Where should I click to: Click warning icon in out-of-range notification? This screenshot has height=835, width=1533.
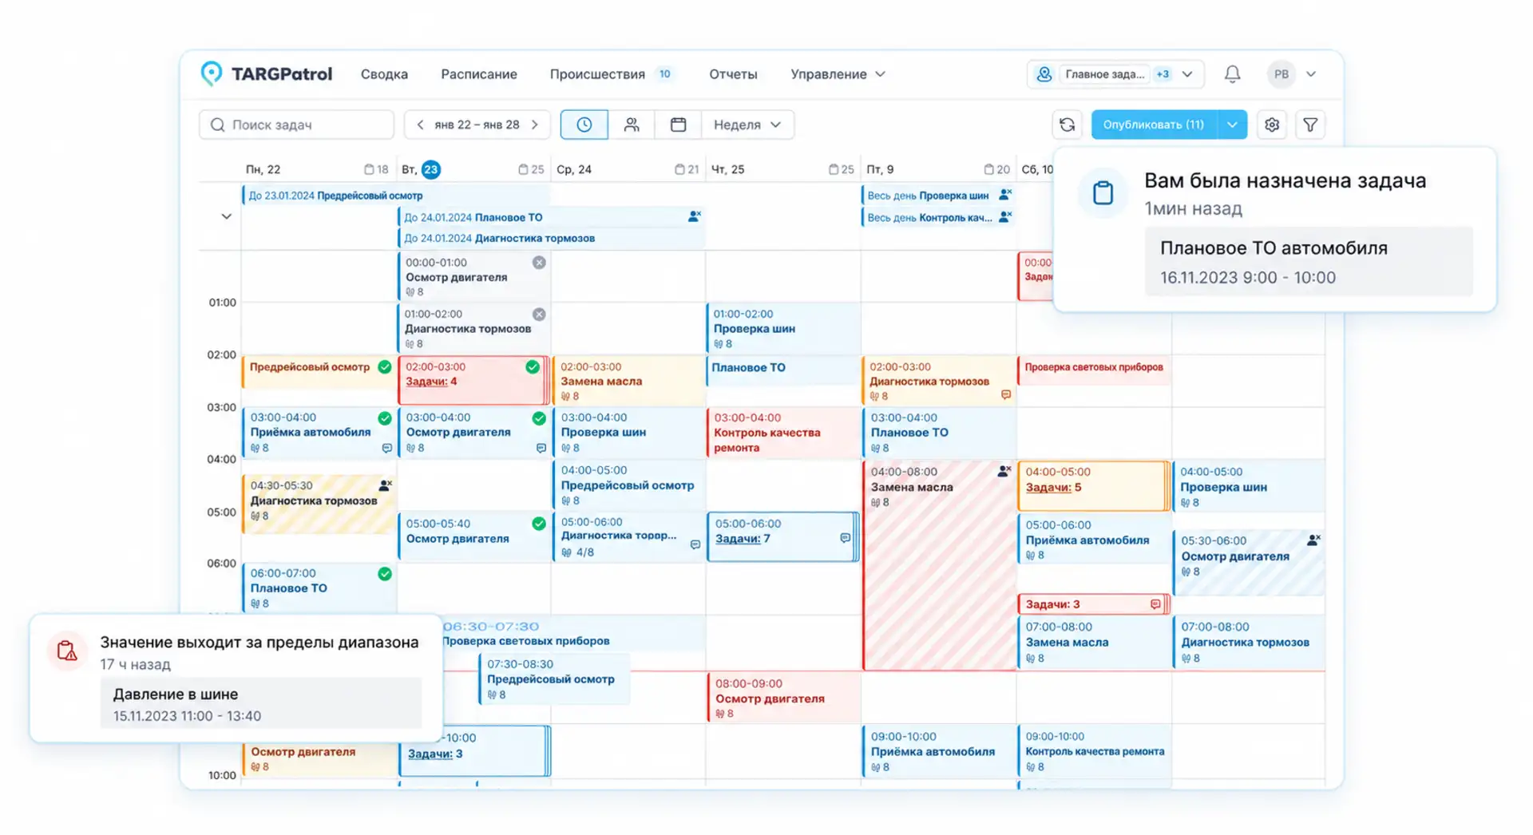(67, 651)
